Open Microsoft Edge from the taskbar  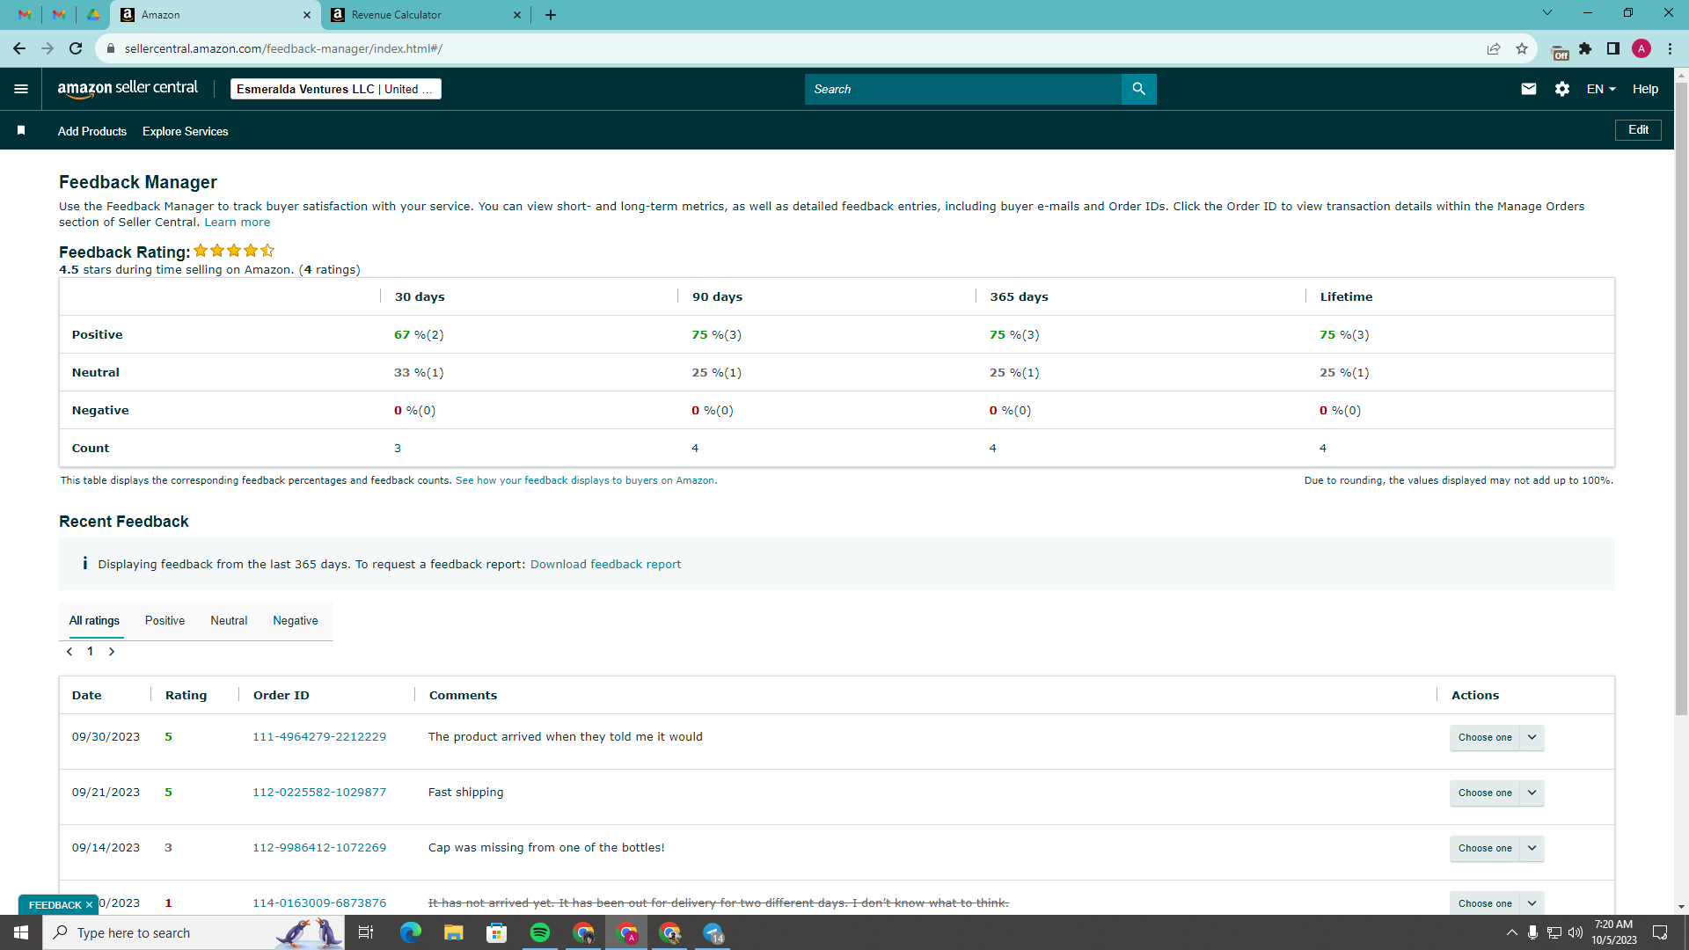(x=410, y=932)
